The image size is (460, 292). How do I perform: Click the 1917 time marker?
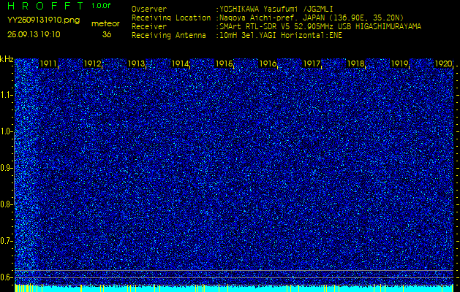pyautogui.click(x=312, y=64)
